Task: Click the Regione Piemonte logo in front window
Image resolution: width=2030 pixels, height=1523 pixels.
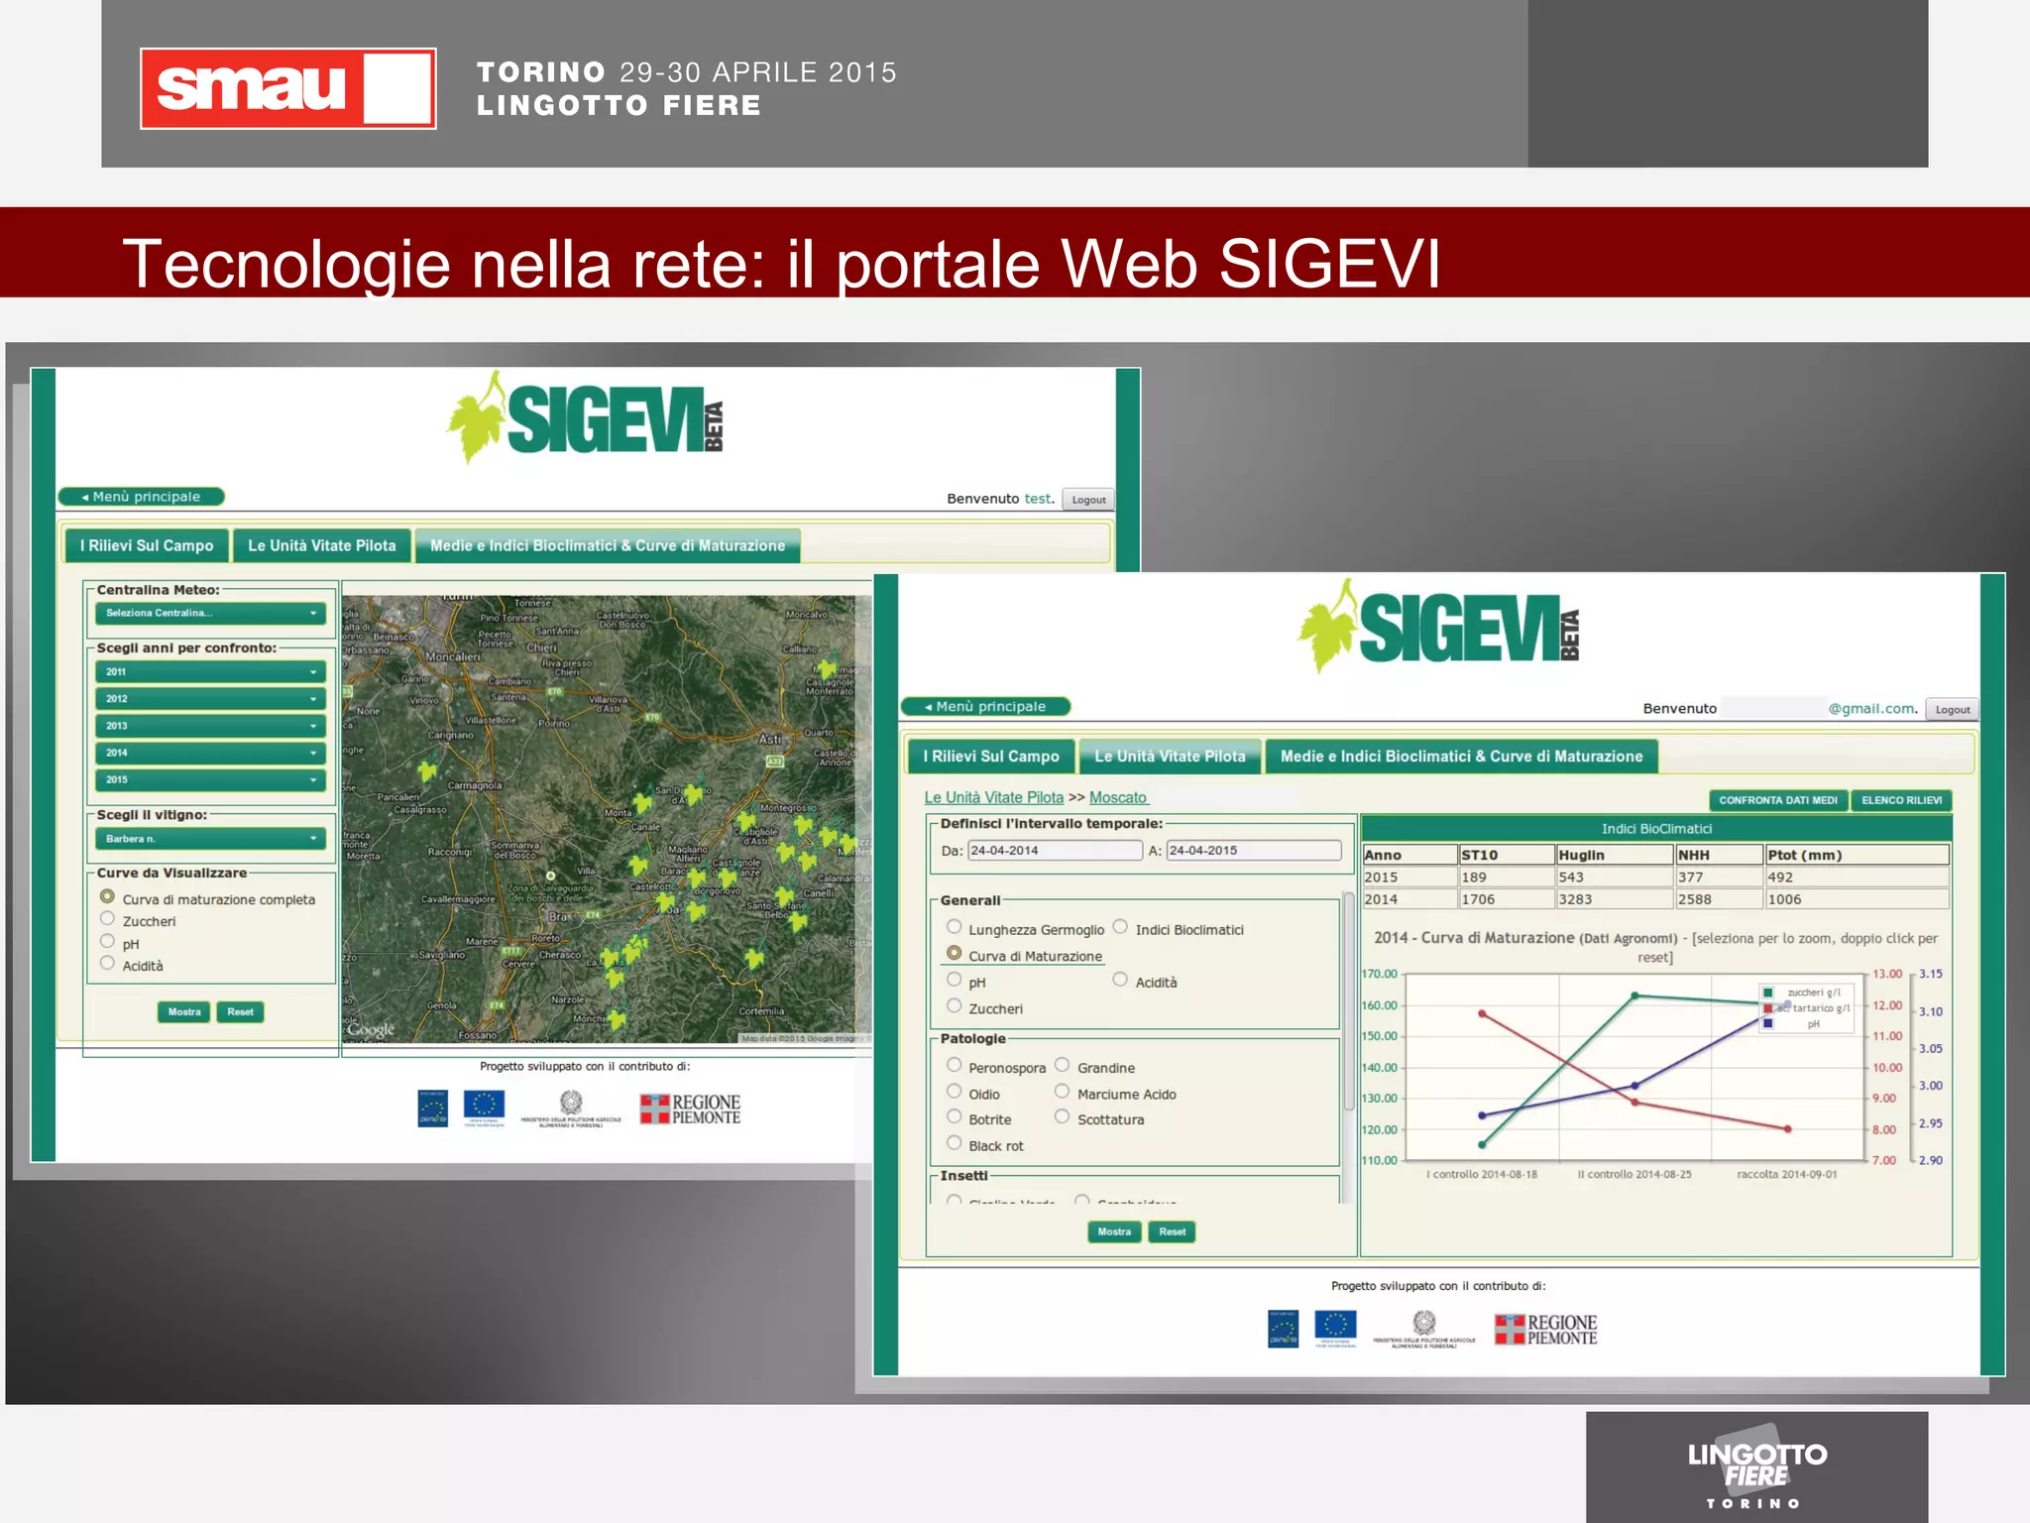Action: click(1545, 1329)
